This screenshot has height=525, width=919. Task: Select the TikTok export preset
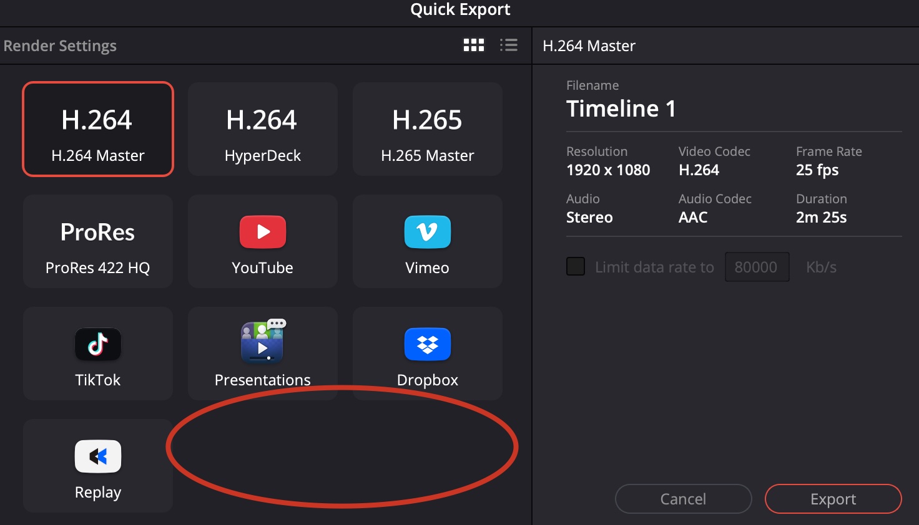coord(98,354)
